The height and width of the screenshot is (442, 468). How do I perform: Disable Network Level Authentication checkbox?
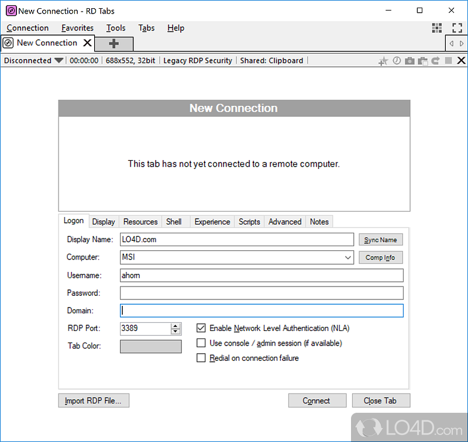tap(201, 329)
